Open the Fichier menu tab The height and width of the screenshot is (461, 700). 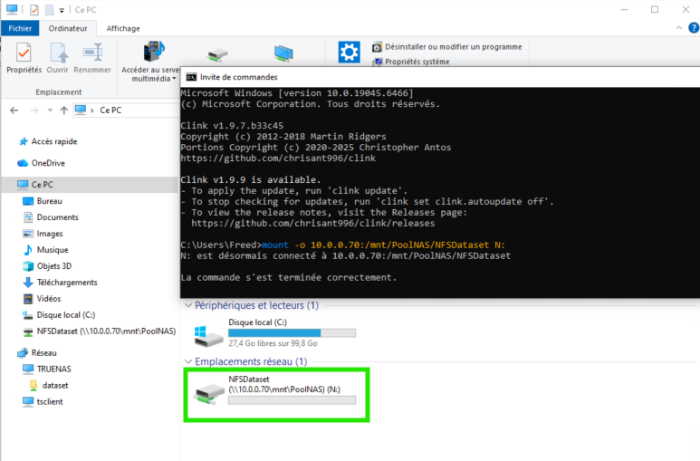click(x=20, y=28)
